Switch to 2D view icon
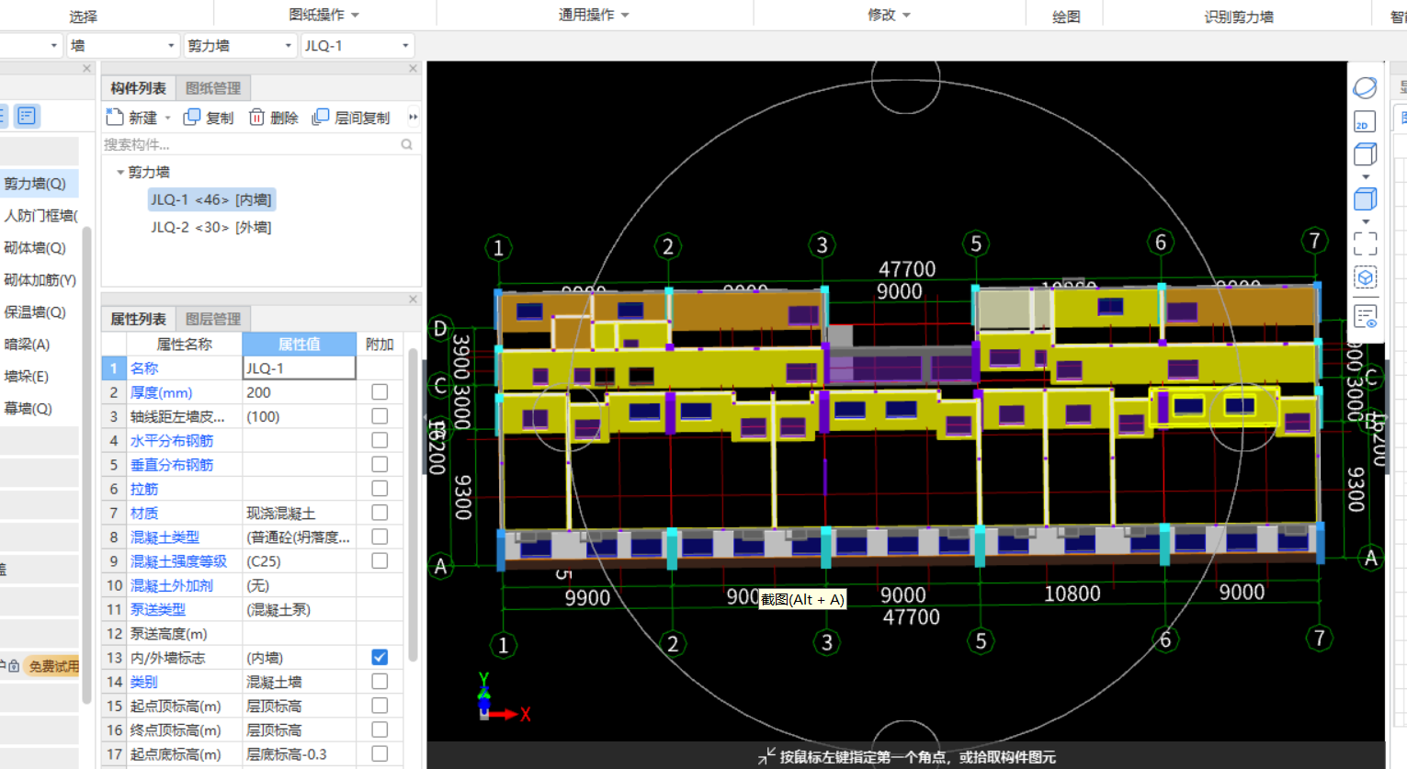 (1365, 121)
